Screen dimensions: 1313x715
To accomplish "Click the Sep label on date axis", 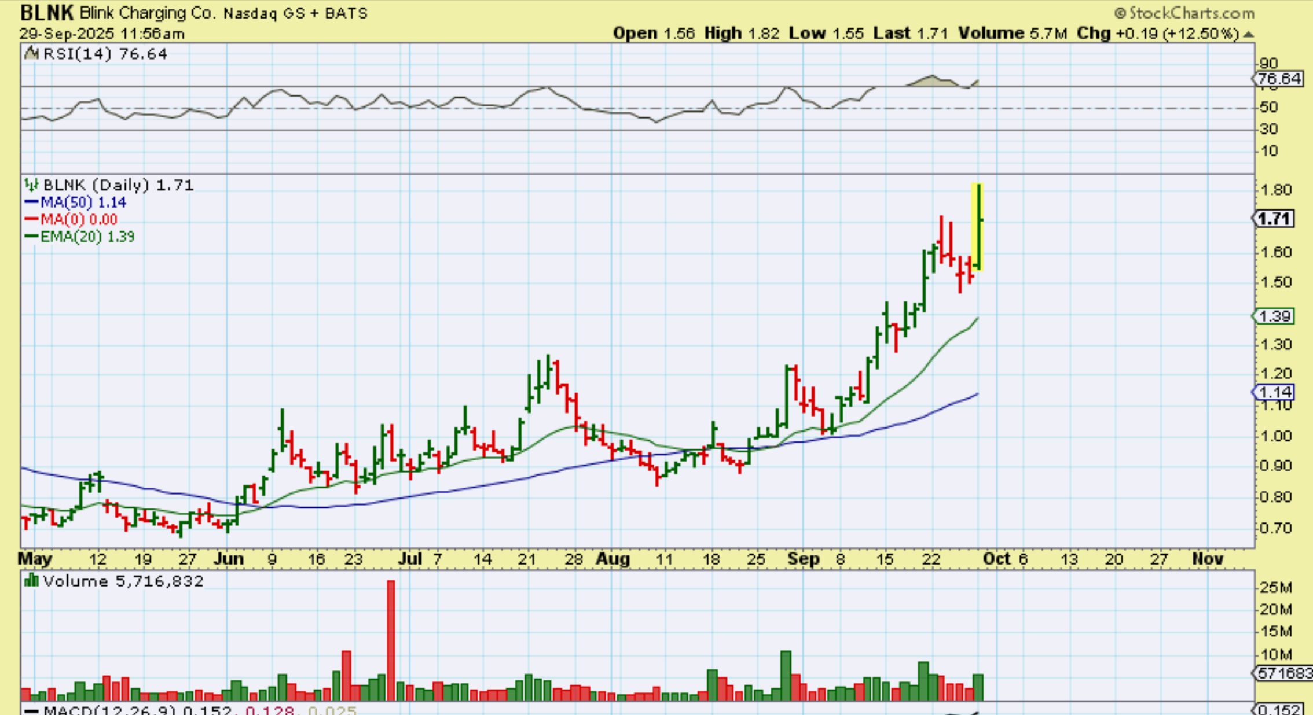I will click(x=804, y=559).
